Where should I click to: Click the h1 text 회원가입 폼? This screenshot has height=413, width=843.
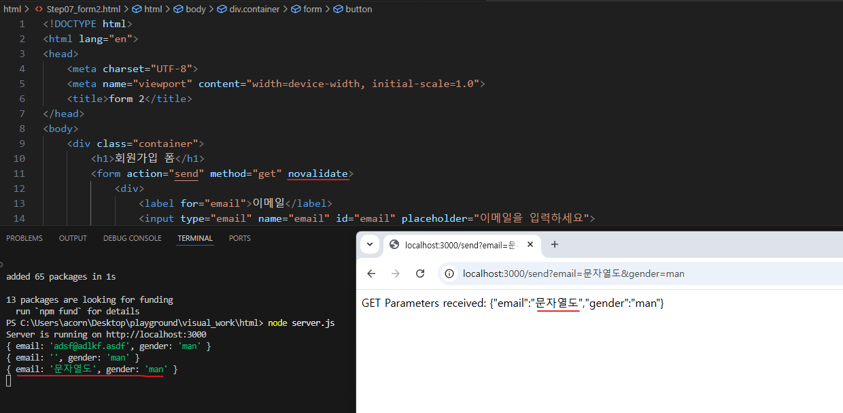(145, 159)
